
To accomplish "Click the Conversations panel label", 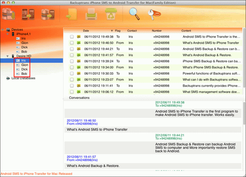I will pyautogui.click(x=79, y=98).
